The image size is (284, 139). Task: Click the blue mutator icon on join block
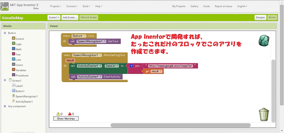131,66
